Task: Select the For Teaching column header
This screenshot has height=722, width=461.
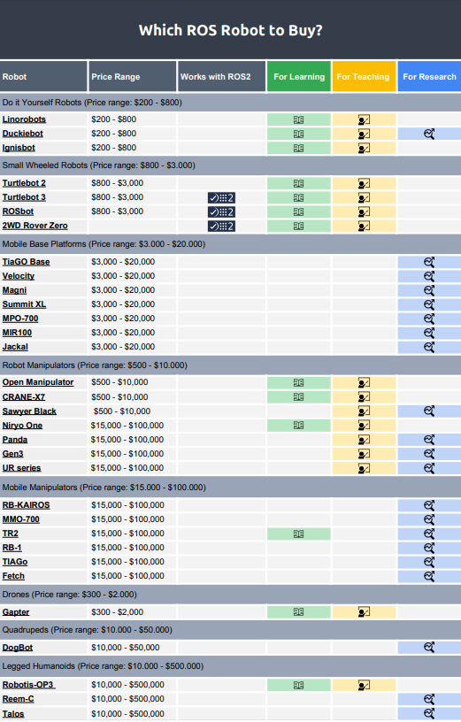Action: tap(364, 76)
